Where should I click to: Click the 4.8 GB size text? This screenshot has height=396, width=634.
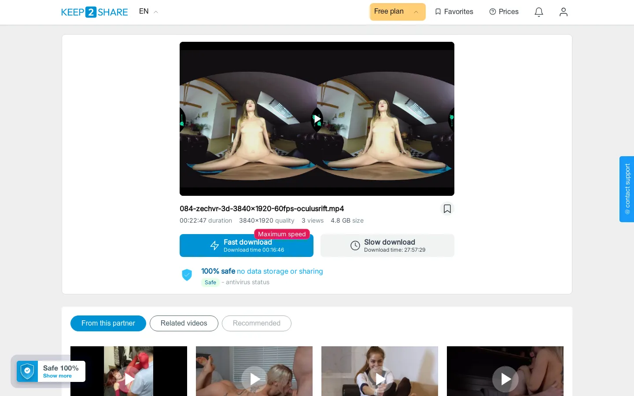pos(347,220)
